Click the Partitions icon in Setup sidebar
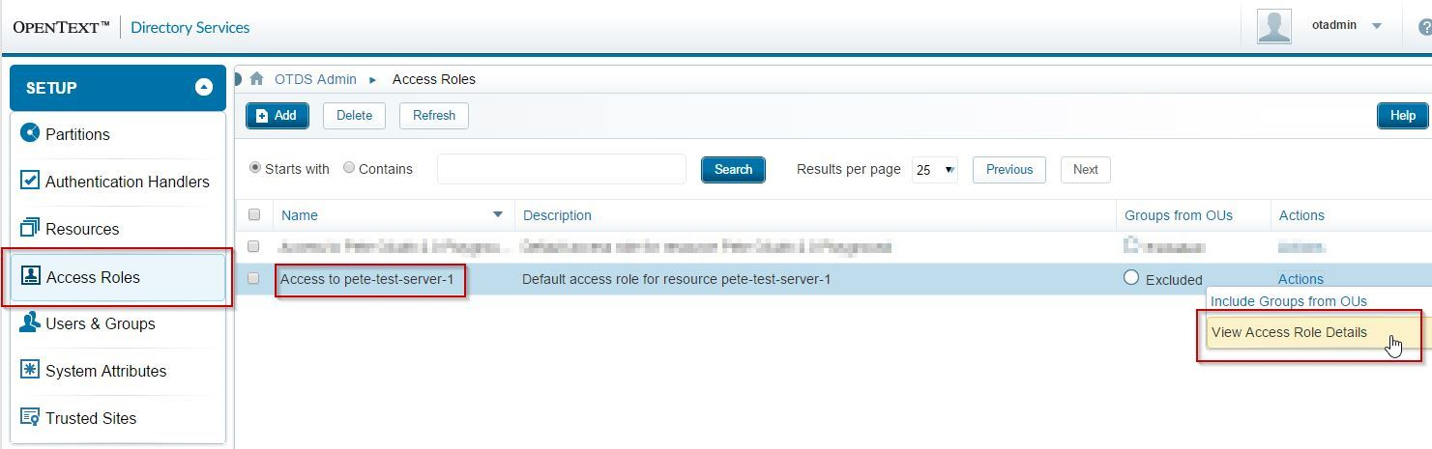Screen dimensions: 1432x449 tap(30, 133)
